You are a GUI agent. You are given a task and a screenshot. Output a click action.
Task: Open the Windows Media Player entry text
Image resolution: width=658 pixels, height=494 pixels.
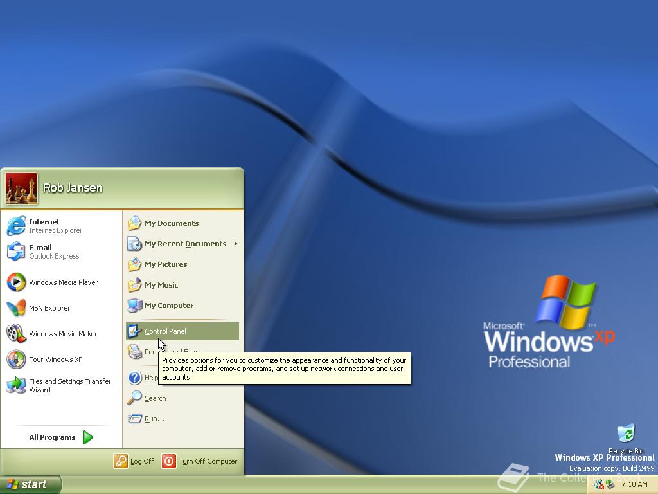pyautogui.click(x=64, y=282)
